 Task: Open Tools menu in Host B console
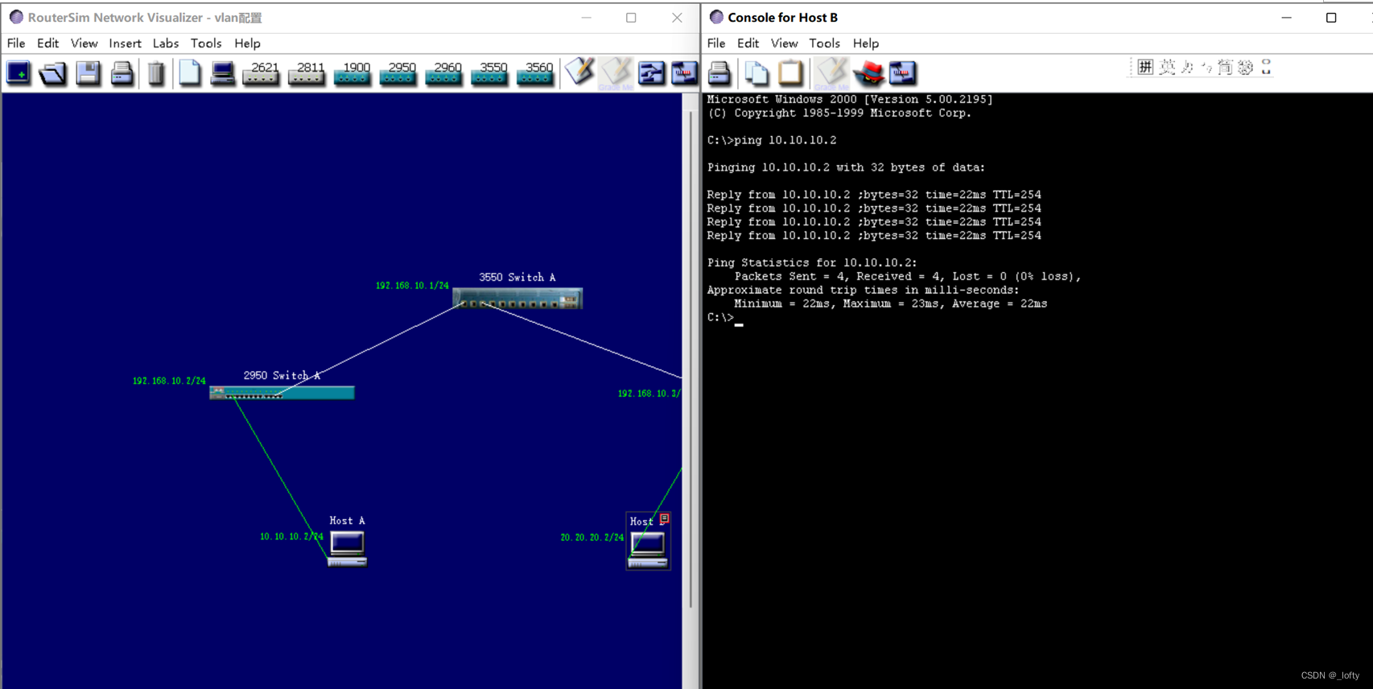[x=824, y=43]
